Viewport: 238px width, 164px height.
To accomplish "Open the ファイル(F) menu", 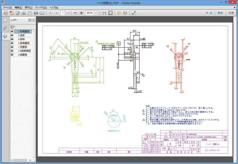I will [x=7, y=7].
